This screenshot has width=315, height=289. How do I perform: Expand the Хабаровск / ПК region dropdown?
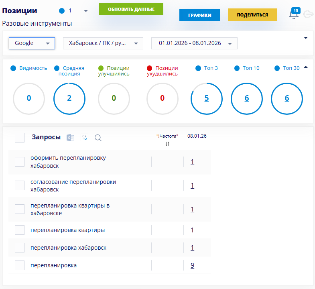[103, 43]
